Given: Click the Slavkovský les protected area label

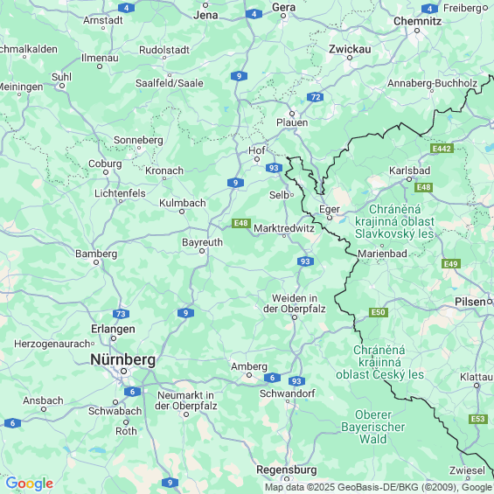Looking at the screenshot, I should coord(394,221).
